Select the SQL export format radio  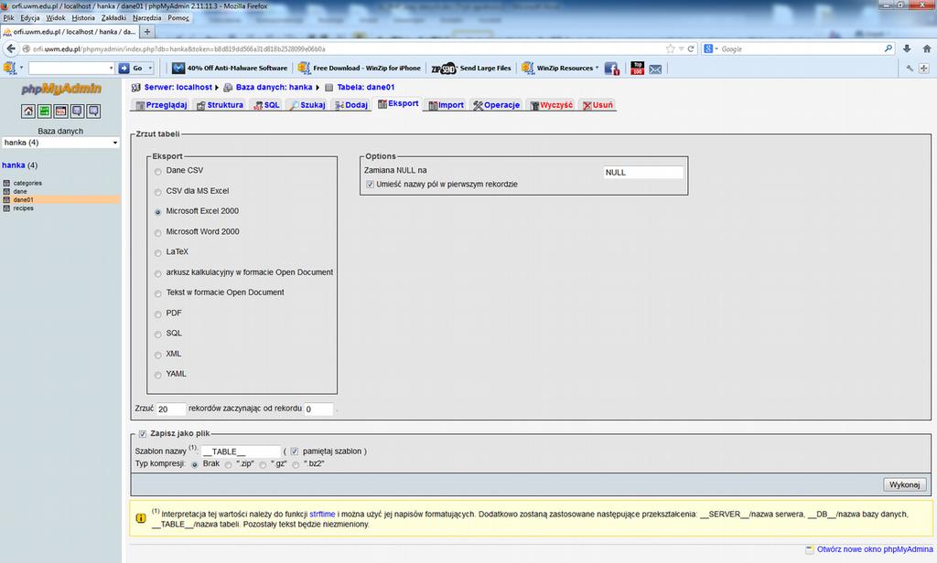157,335
